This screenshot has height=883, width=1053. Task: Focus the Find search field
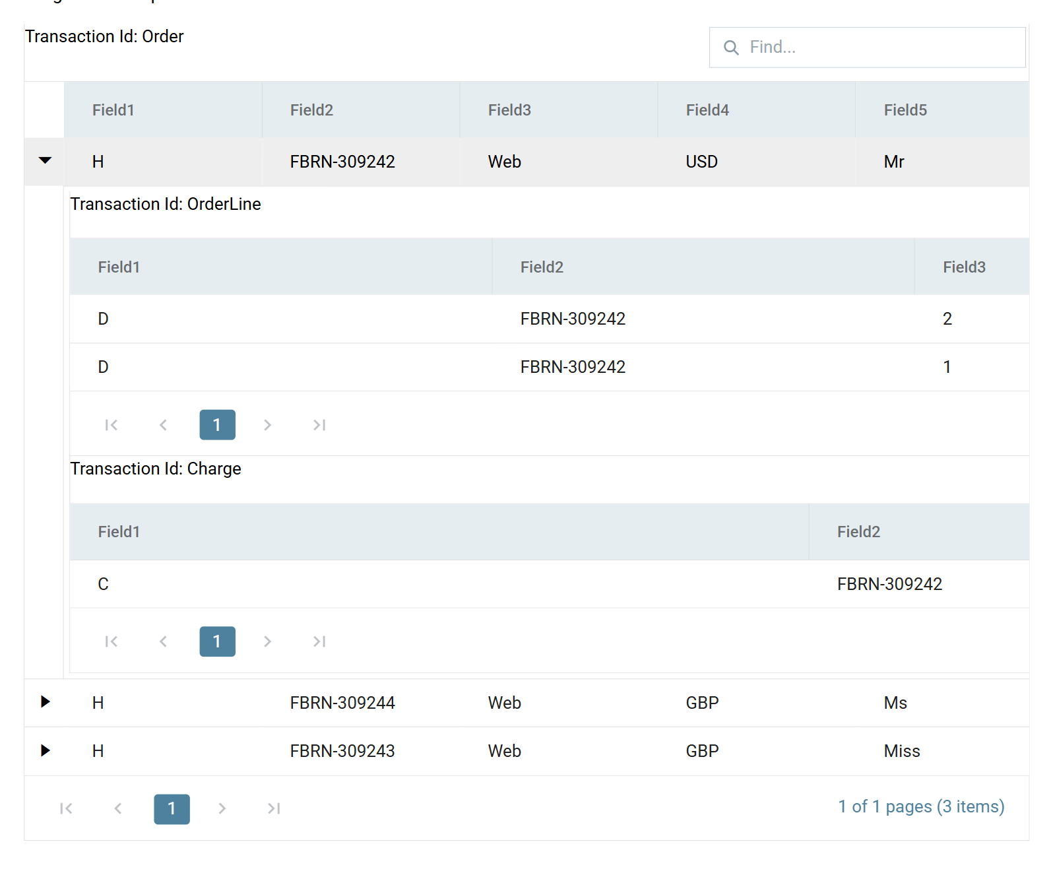click(867, 48)
